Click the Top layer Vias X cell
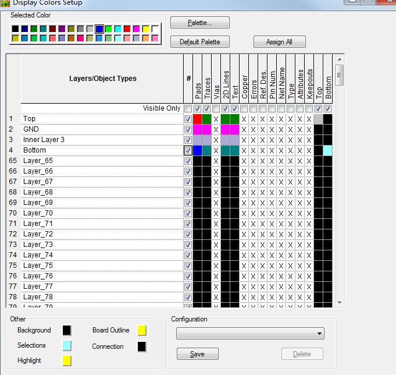The image size is (396, 375). point(216,119)
